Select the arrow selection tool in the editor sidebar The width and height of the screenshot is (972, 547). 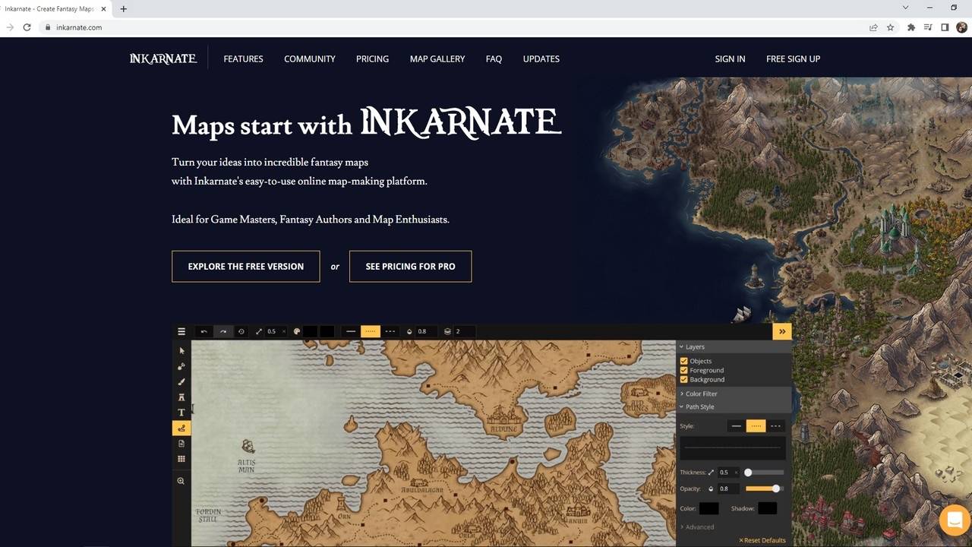[181, 350]
